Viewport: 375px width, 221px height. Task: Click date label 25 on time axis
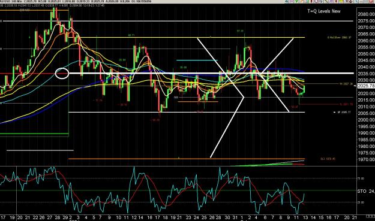[204, 217]
